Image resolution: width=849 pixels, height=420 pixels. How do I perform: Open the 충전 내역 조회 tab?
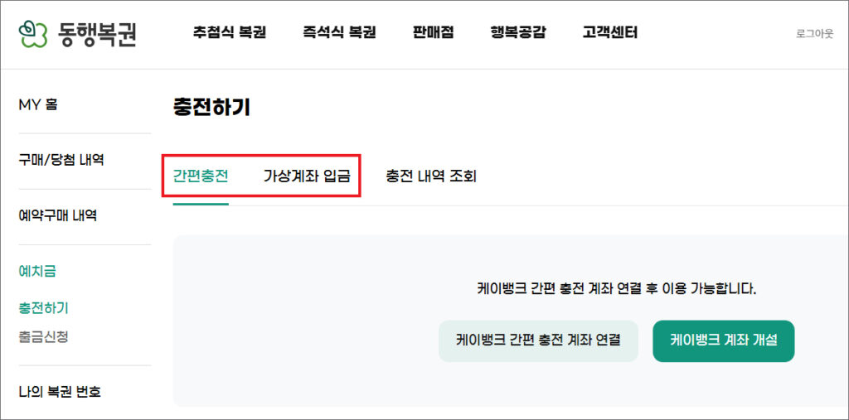[x=431, y=176]
